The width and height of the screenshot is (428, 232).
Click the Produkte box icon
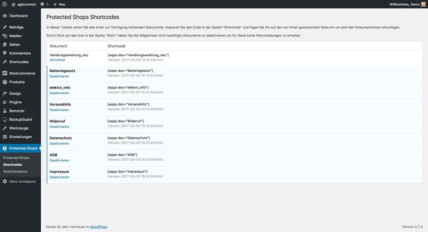point(5,82)
